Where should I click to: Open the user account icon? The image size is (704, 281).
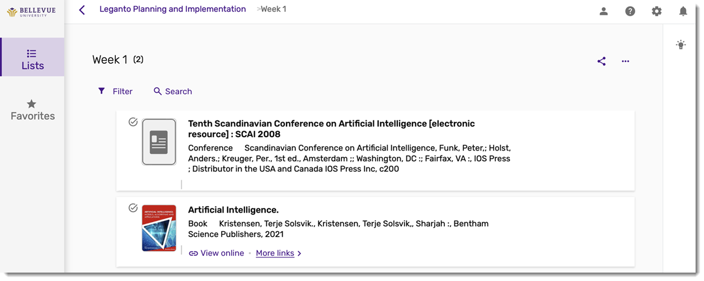tap(603, 11)
